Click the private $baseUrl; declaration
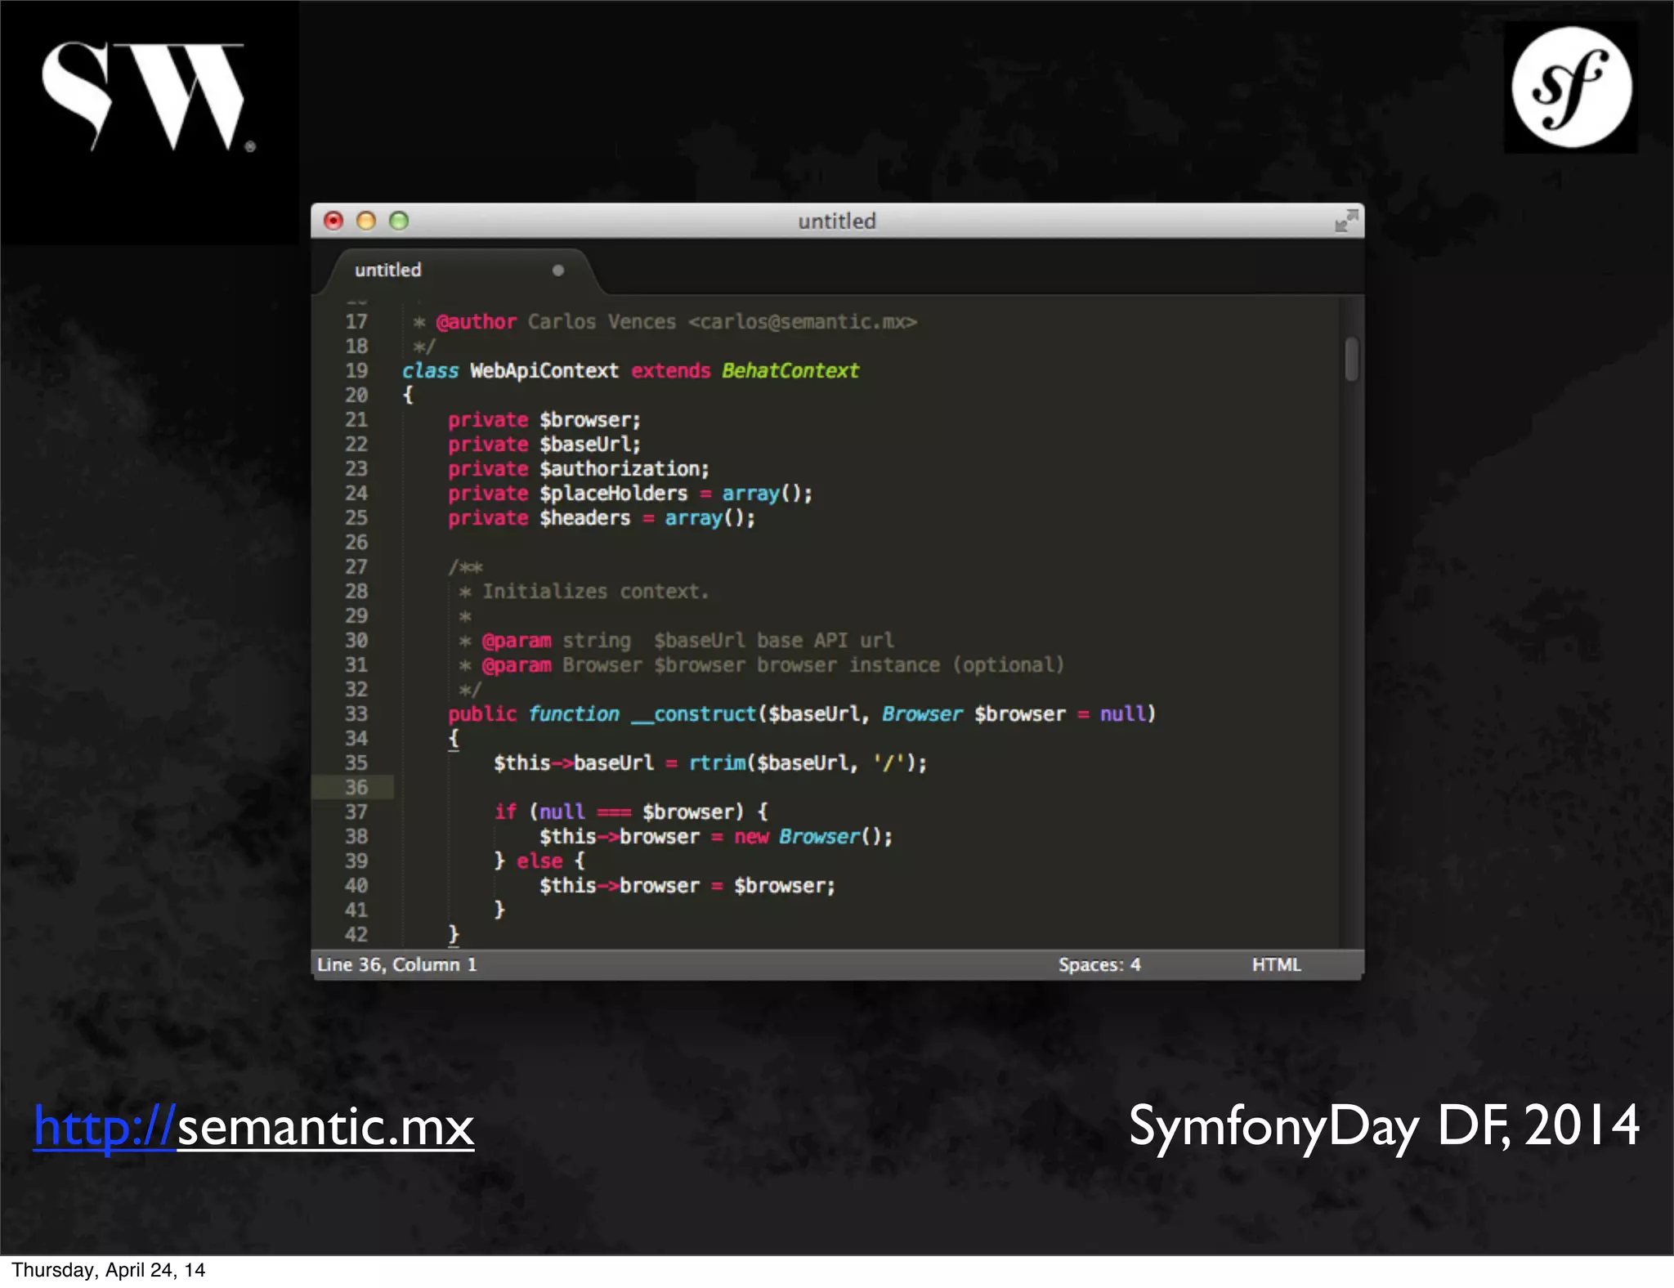1674x1288 pixels. coord(544,444)
